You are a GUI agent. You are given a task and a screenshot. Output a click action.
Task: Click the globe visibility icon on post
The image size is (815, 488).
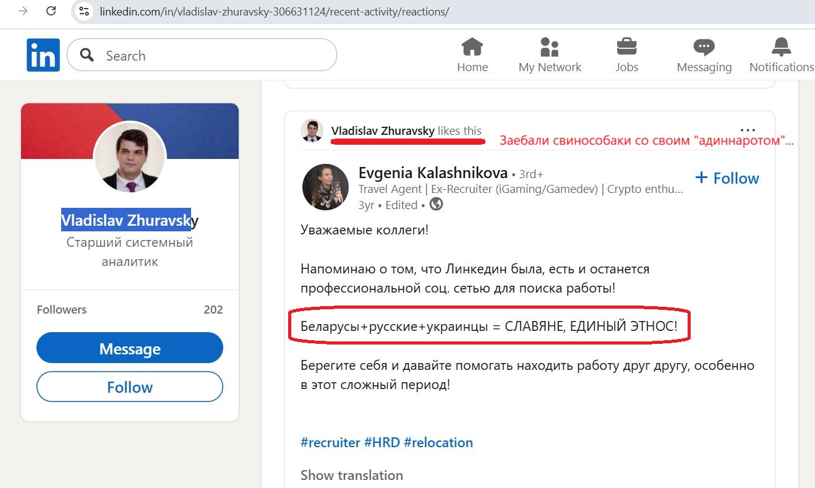point(436,204)
